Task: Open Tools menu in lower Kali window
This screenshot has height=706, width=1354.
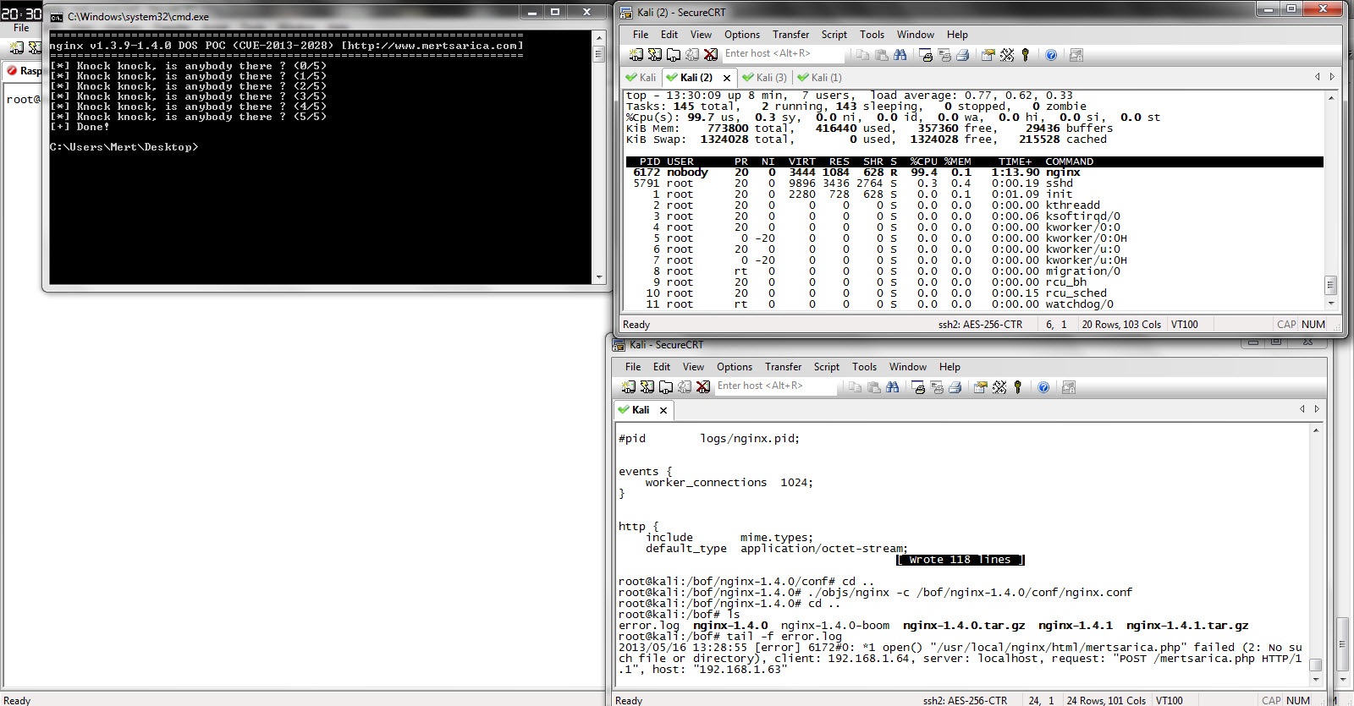Action: point(864,367)
